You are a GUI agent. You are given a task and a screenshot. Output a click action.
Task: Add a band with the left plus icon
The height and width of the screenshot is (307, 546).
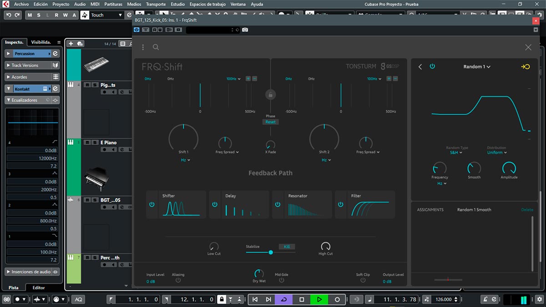tap(248, 79)
